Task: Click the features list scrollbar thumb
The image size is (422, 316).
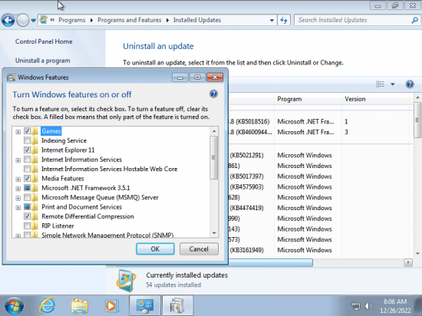Action: [214, 157]
